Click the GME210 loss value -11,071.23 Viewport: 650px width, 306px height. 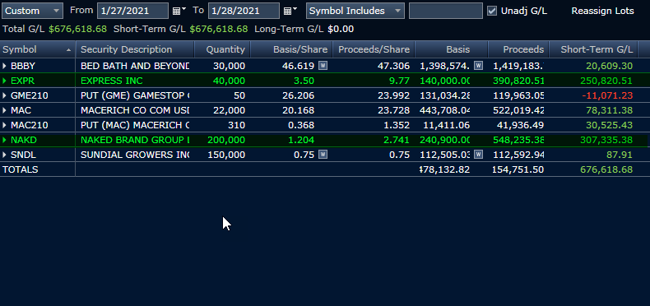pos(607,95)
